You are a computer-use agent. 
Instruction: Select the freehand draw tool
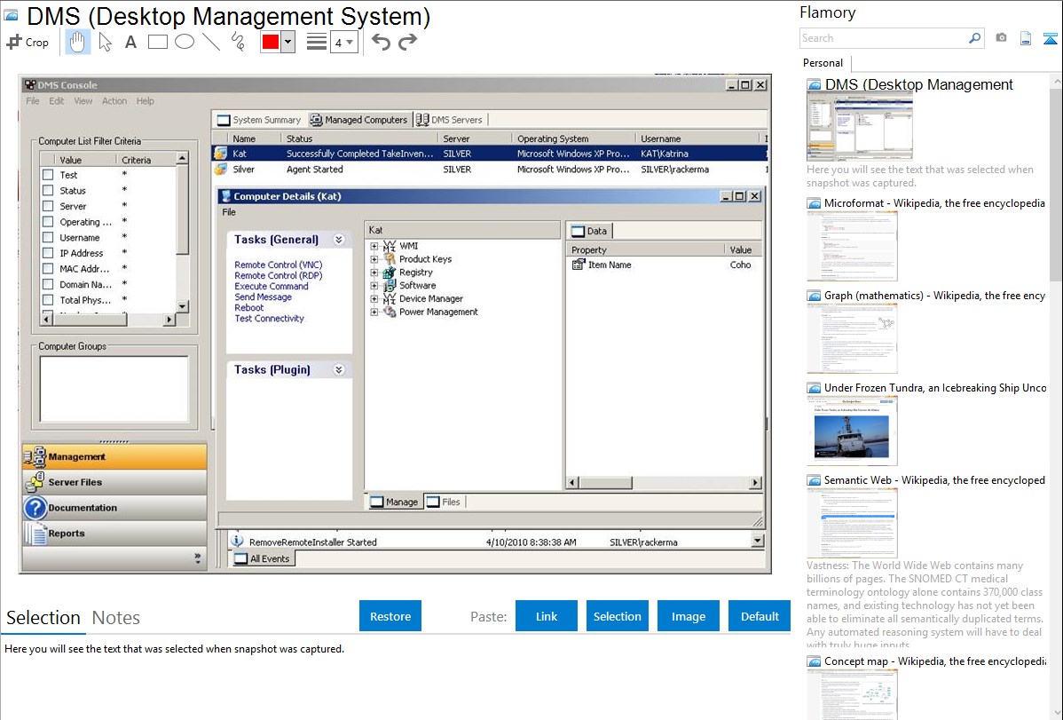tap(238, 42)
